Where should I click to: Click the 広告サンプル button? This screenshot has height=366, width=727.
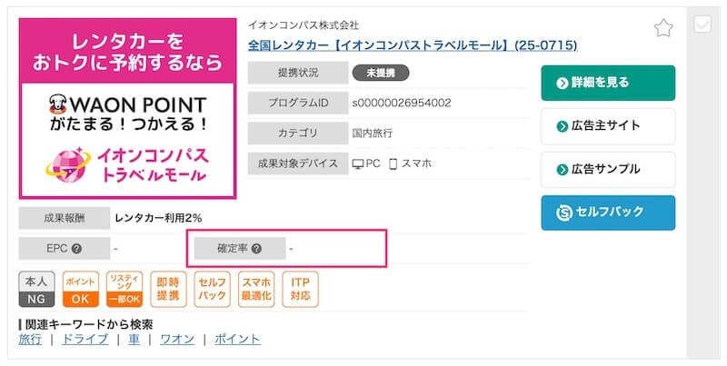click(x=608, y=170)
